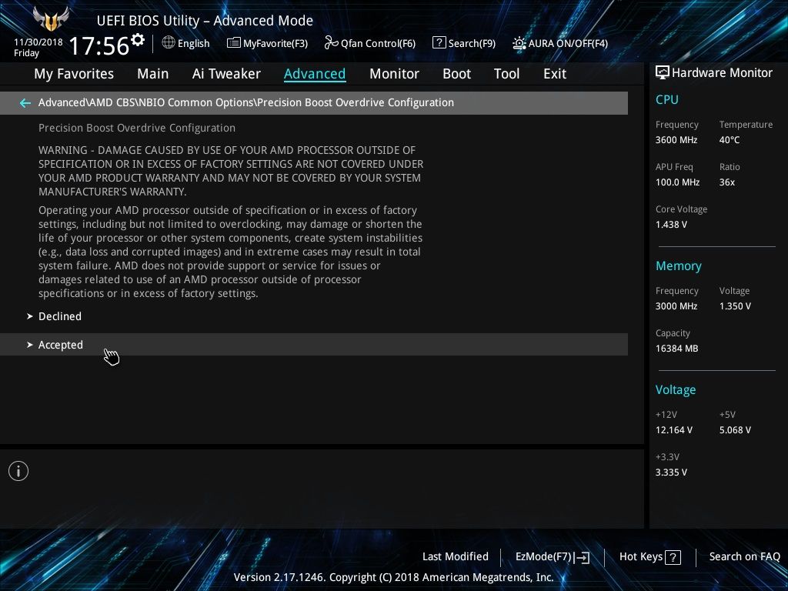Screen dimensions: 788x591
Task: Click the MyFavorite list icon
Action: (234, 43)
